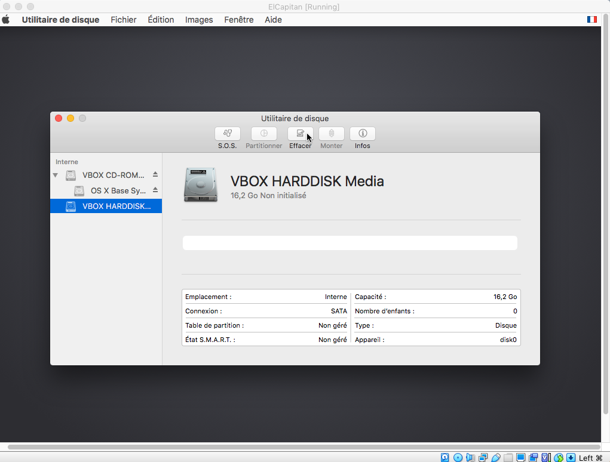
Task: Click the VBOX HARDDISK sidebar disk icon
Action: click(71, 207)
